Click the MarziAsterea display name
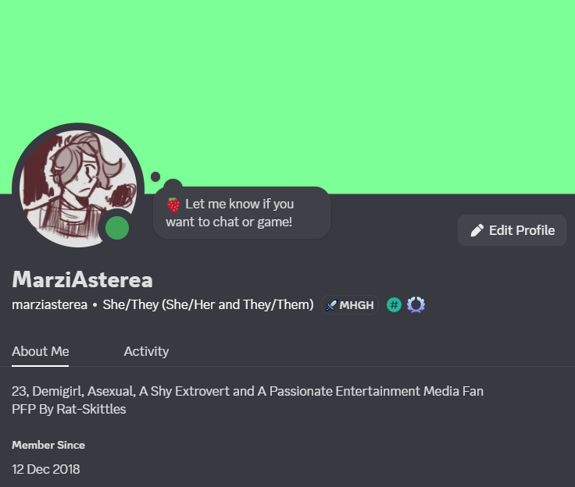 (83, 279)
